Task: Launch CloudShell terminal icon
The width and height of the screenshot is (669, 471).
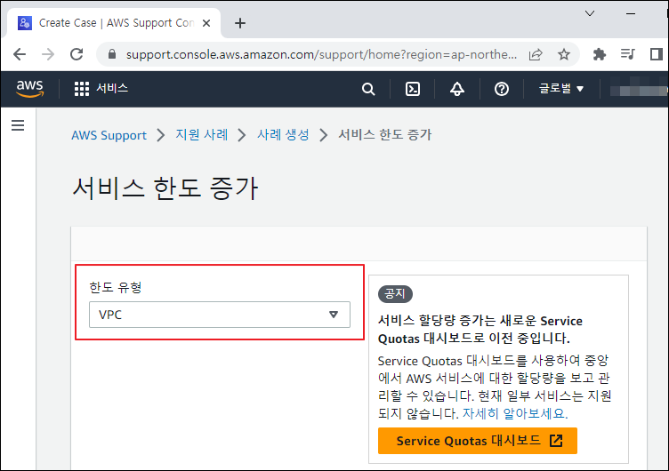Action: (x=413, y=89)
